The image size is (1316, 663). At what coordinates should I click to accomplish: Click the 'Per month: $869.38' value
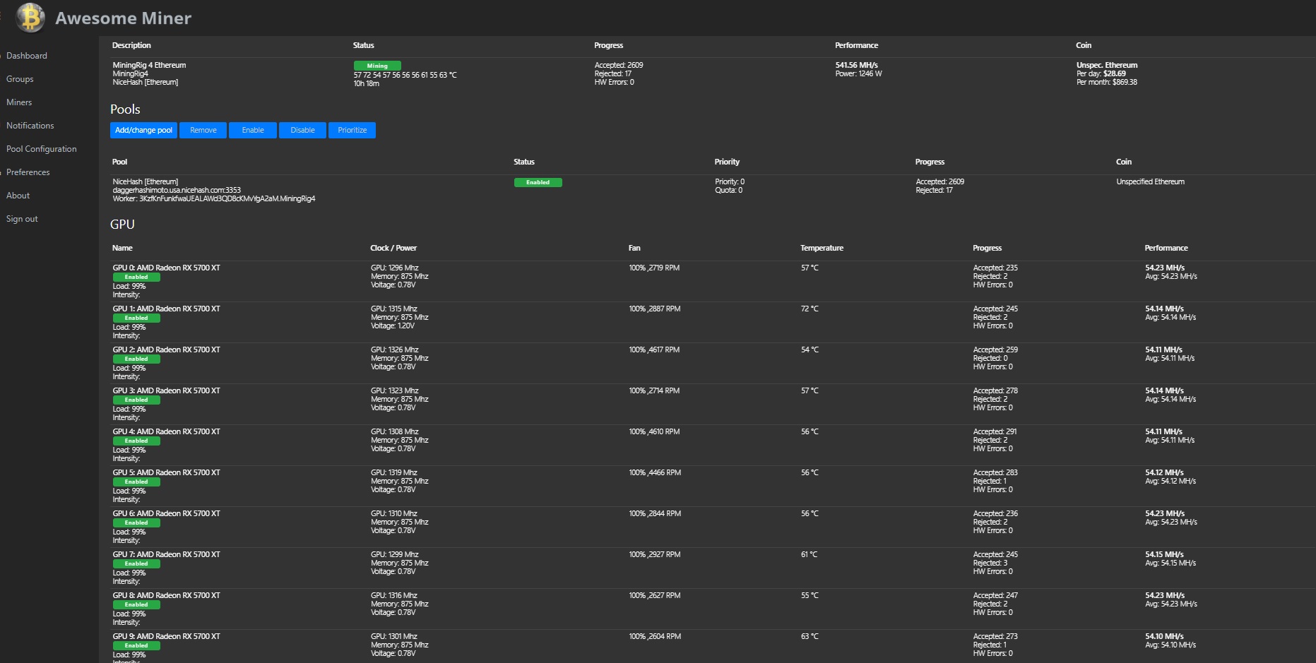tap(1107, 82)
